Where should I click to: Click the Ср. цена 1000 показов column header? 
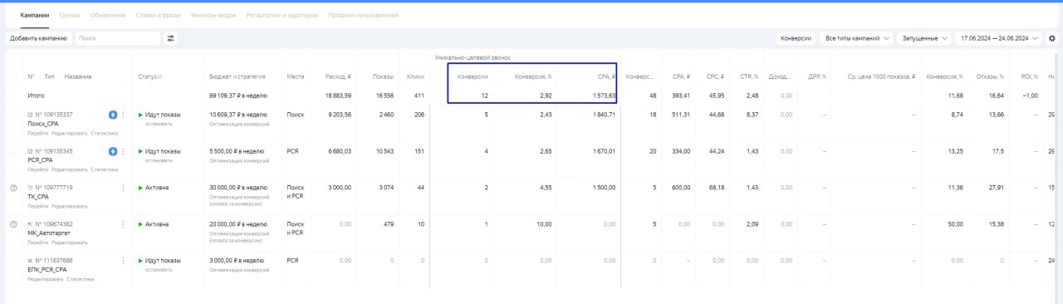(881, 76)
